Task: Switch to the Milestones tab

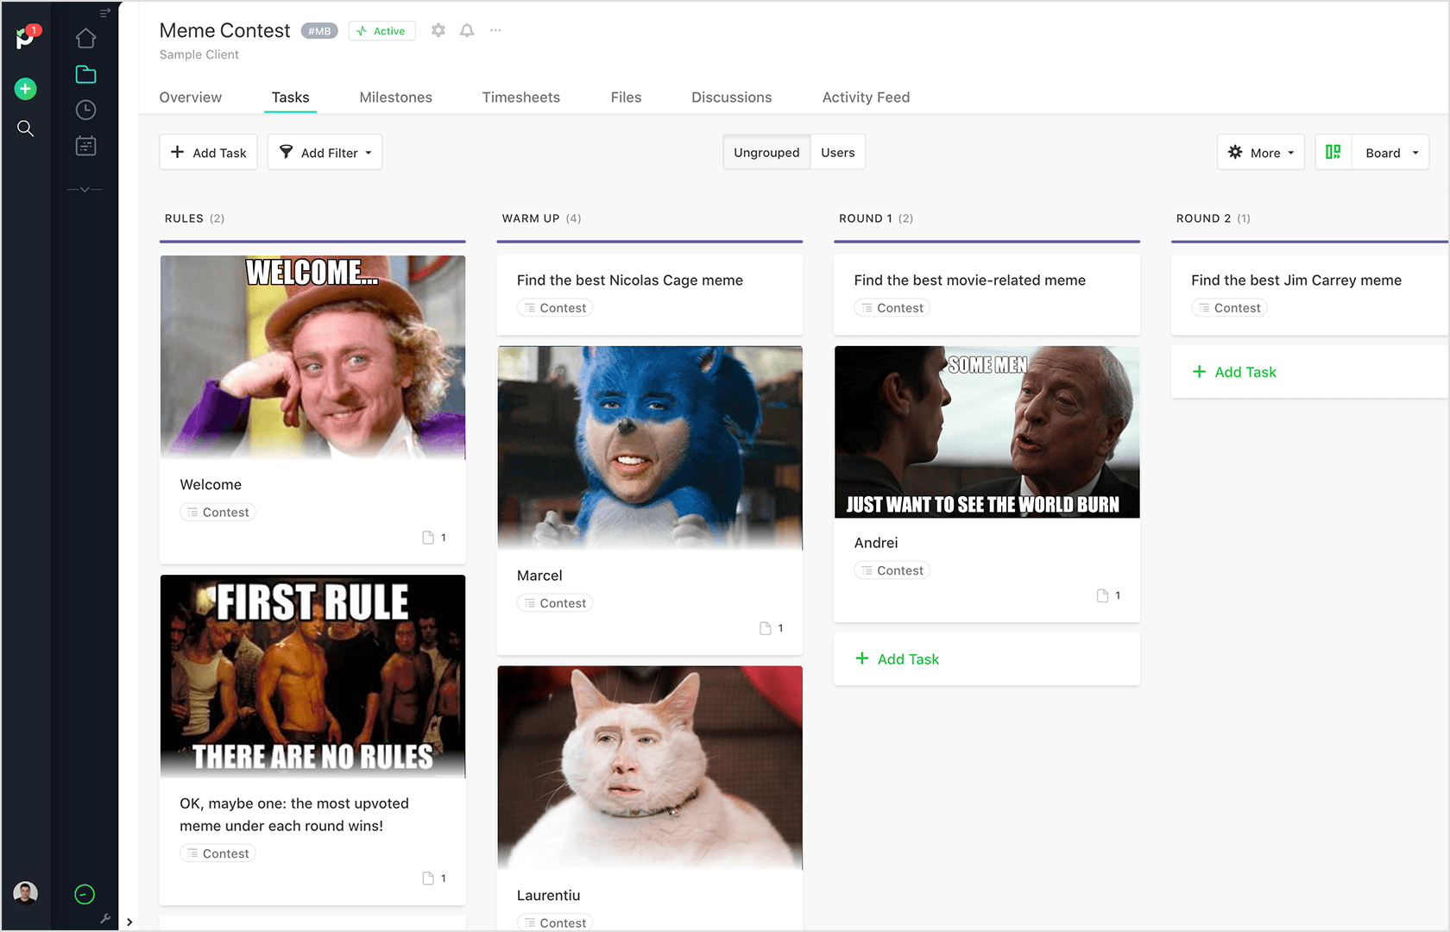Action: (x=395, y=97)
